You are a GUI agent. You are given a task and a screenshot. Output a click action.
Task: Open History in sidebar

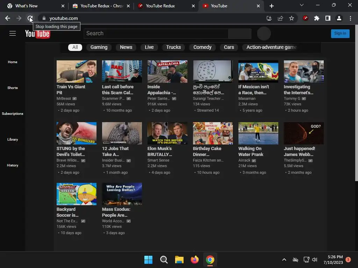[x=13, y=165]
